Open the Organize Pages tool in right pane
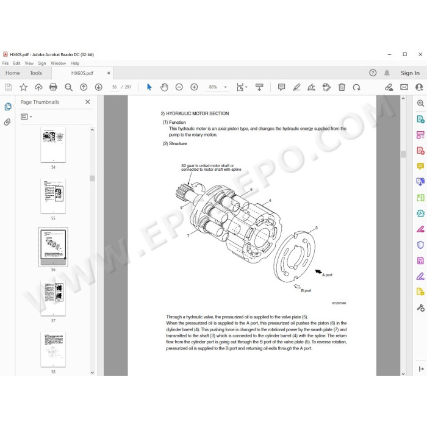The width and height of the screenshot is (427, 427). (420, 135)
